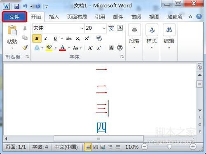This screenshot has height=154, width=206.
Task: Toggle Underline formatting
Action: pos(55,38)
